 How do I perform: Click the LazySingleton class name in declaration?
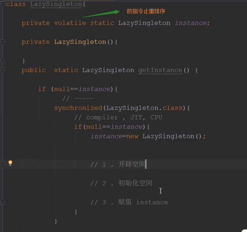click(x=56, y=4)
